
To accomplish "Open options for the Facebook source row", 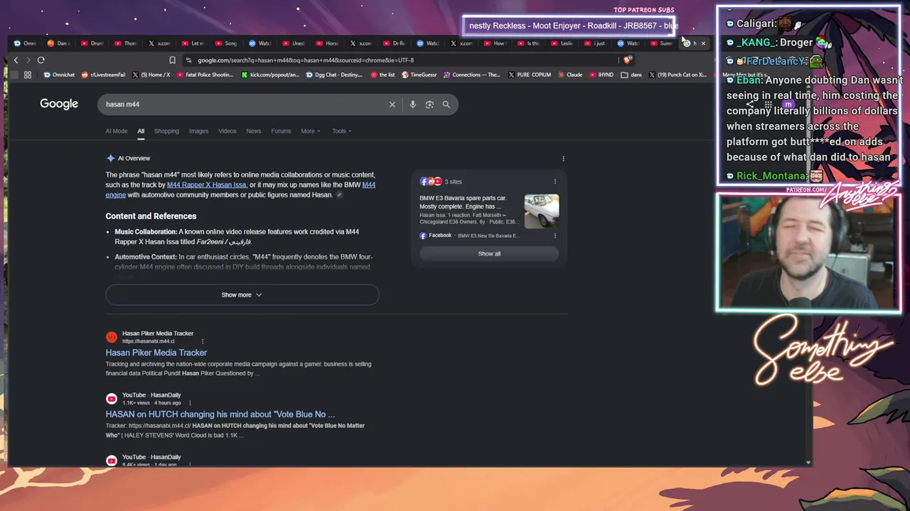I will click(x=555, y=236).
